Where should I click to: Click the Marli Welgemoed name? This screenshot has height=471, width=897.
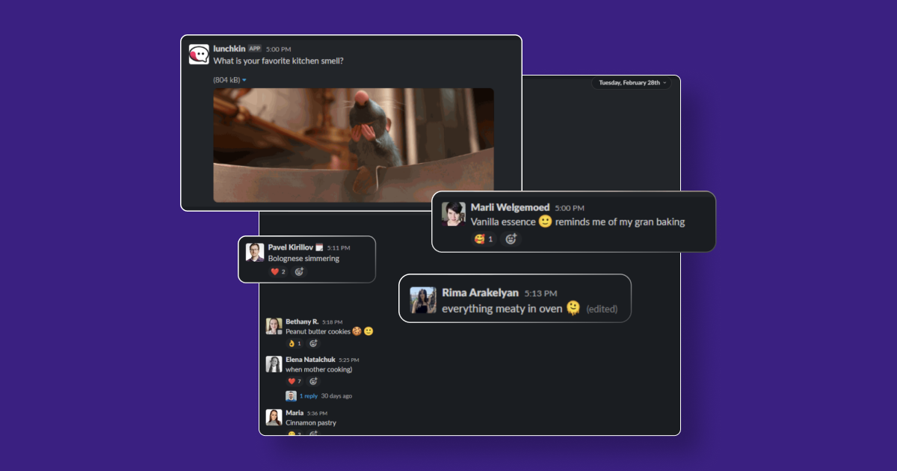tap(511, 207)
